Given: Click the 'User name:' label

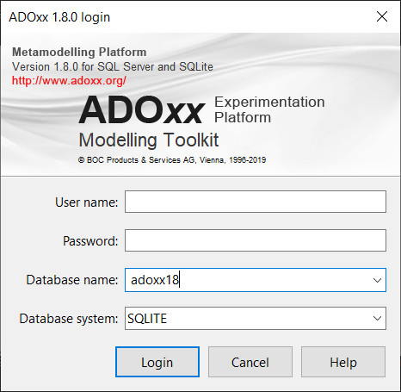Looking at the screenshot, I should pos(86,202).
